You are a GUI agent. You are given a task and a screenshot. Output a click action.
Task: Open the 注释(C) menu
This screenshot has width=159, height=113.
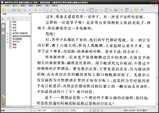[x=31, y=6]
